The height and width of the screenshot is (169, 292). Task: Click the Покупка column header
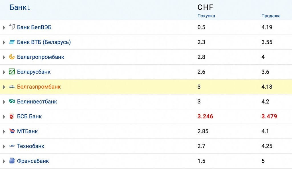click(206, 16)
